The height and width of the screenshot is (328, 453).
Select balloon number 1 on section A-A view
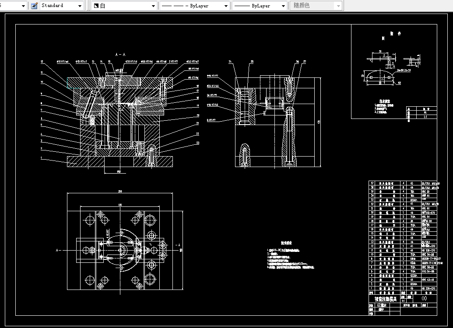41,158
